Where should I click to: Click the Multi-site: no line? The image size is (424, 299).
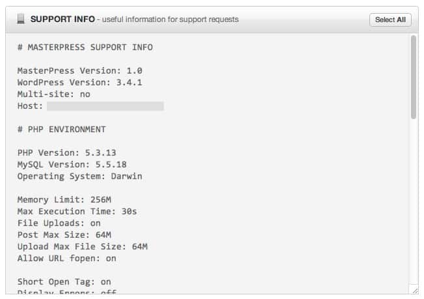click(54, 94)
